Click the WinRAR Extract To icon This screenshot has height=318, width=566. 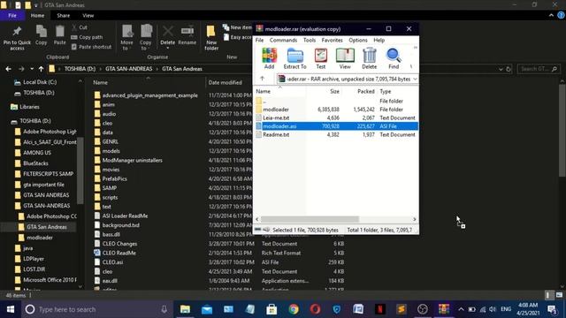click(294, 58)
